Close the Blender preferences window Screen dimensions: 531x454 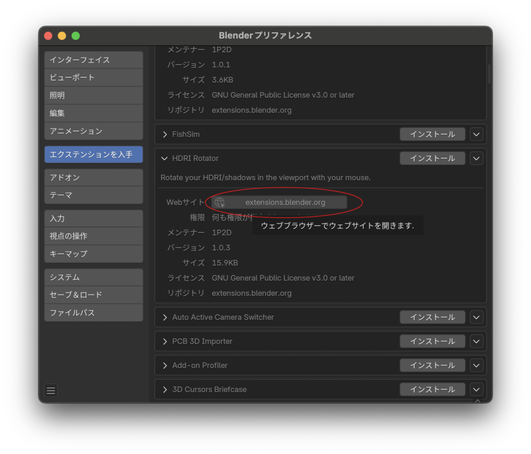(x=48, y=36)
